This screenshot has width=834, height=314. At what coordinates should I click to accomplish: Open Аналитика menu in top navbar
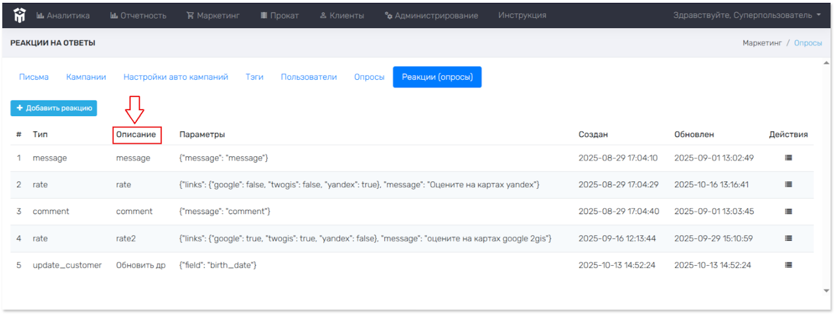pos(63,15)
